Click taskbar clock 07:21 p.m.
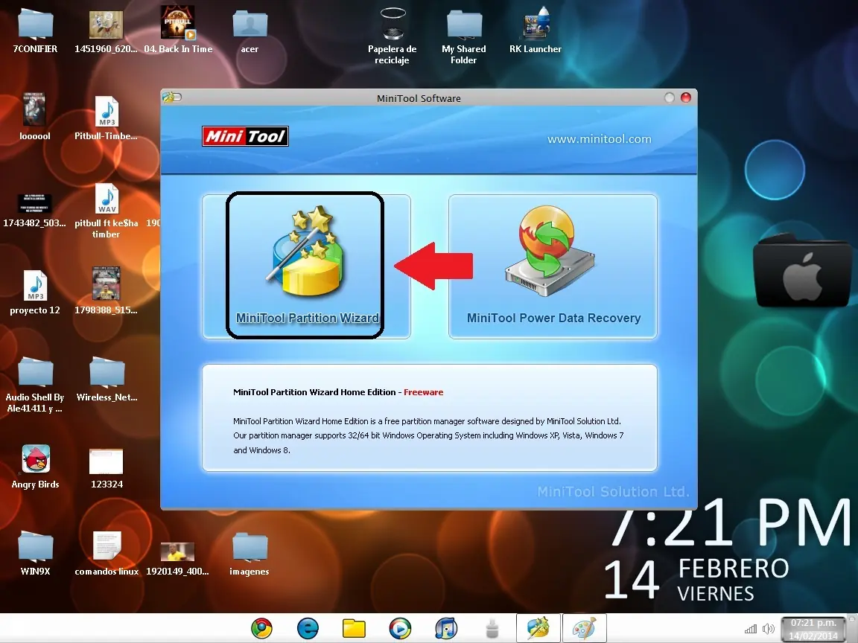 [813, 630]
